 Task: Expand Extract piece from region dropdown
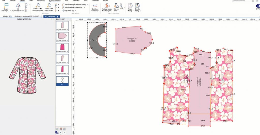click(x=112, y=11)
